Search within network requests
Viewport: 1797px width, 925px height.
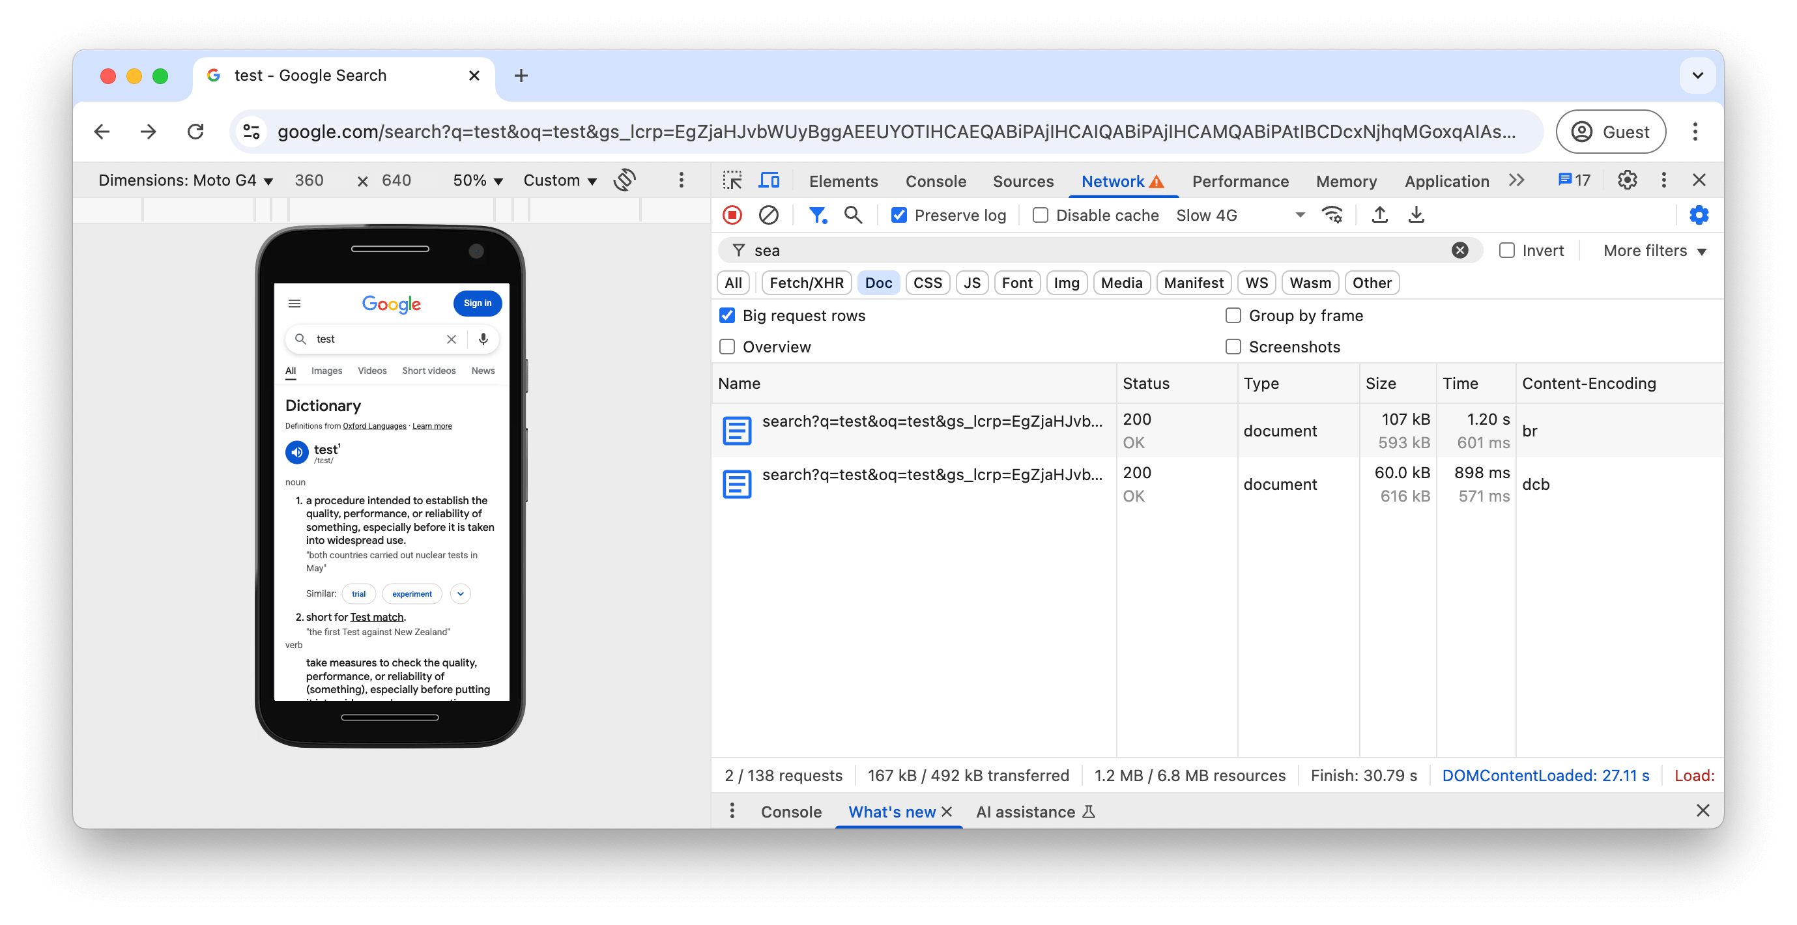point(852,215)
